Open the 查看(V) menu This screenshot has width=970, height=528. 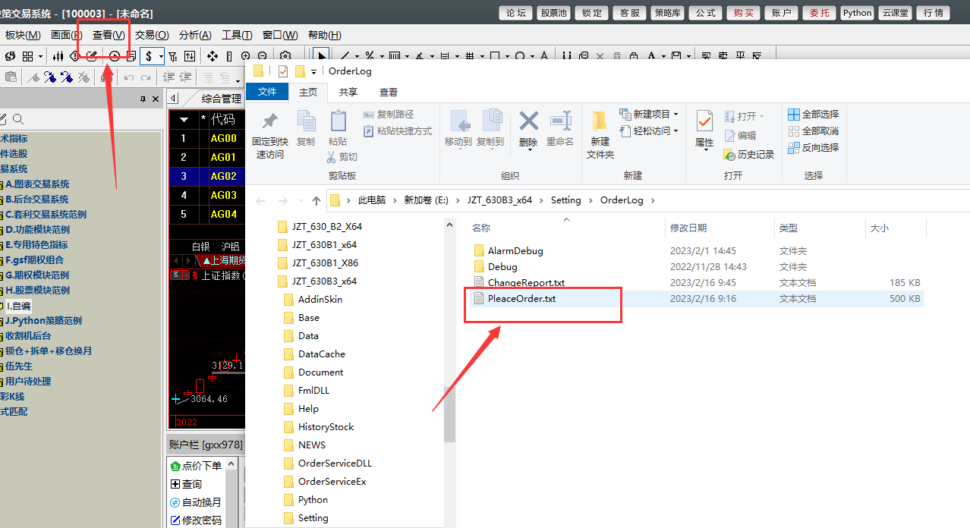109,35
